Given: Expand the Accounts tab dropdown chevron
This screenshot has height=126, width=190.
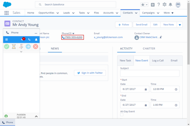Looking at the screenshot, I should pos(117,13).
